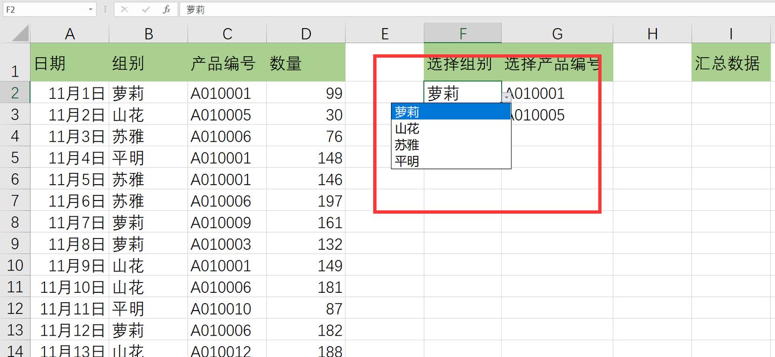This screenshot has height=357, width=775.
Task: Click the cancel (X) formula bar icon
Action: [x=125, y=9]
